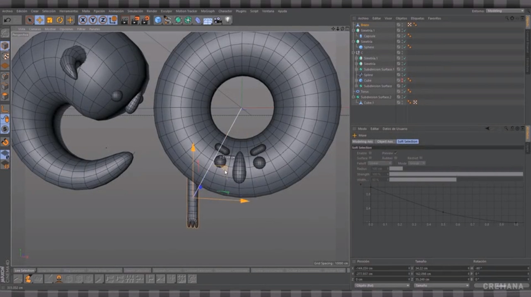Select the Capsule object

click(x=370, y=36)
